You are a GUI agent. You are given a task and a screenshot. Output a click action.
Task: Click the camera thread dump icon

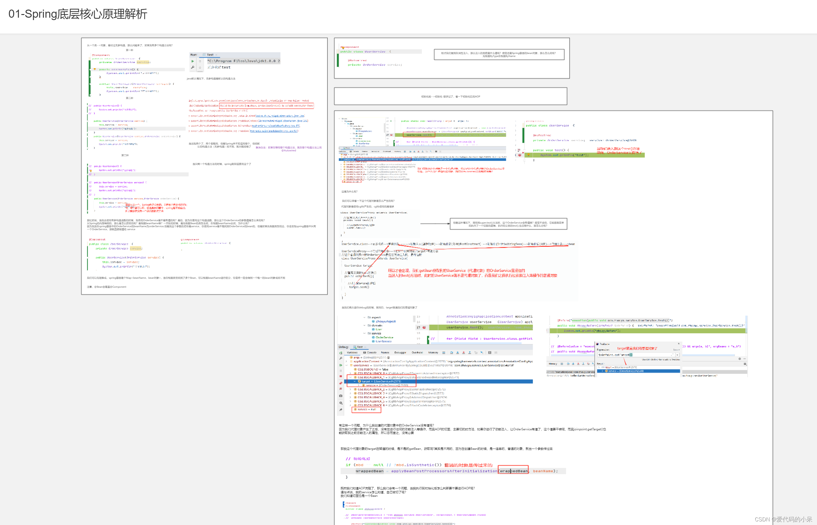[x=341, y=396]
